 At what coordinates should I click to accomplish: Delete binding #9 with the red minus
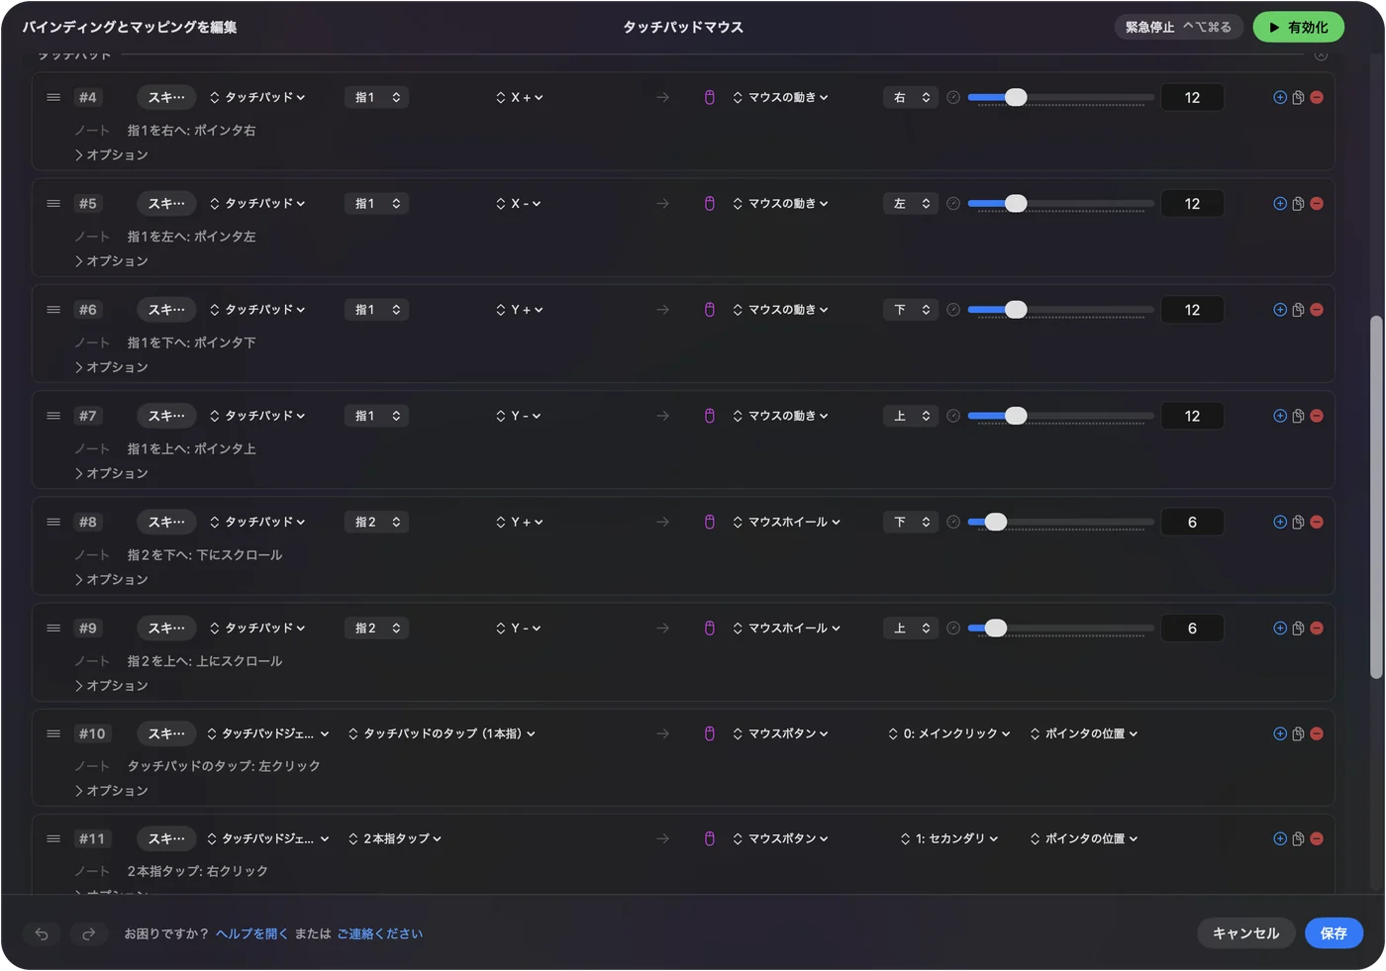1317,629
